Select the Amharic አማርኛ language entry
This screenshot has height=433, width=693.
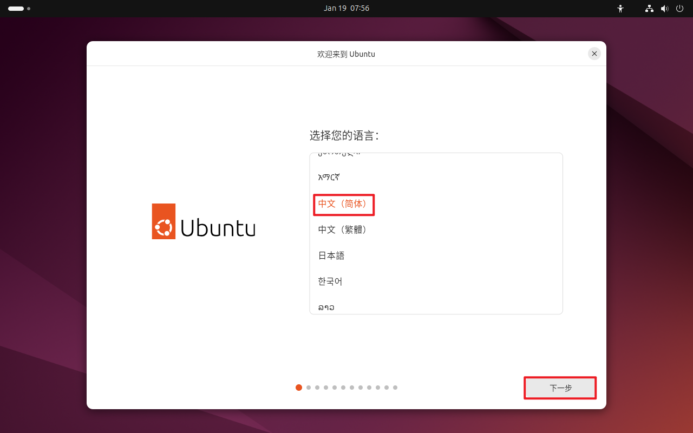tap(329, 178)
